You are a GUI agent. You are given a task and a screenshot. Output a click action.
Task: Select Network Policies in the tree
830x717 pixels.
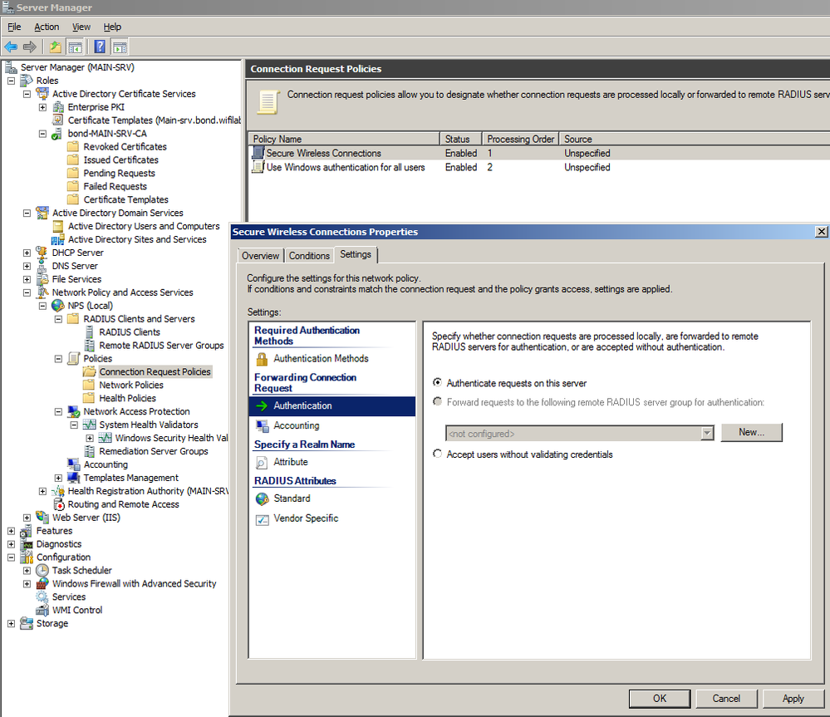[131, 386]
